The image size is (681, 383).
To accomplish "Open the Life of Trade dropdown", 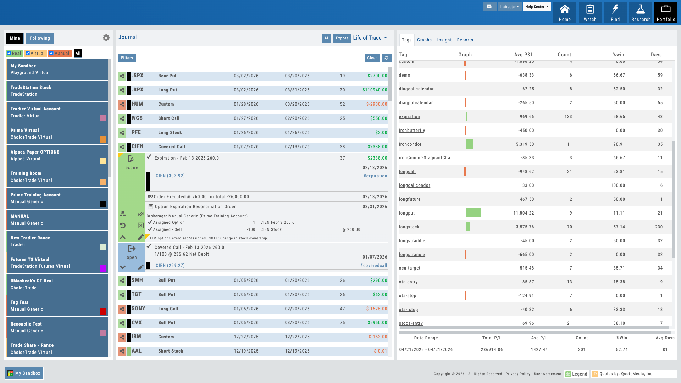I will click(x=370, y=38).
